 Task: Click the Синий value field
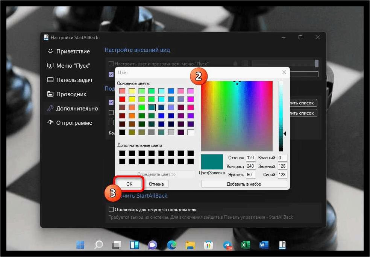(x=282, y=175)
